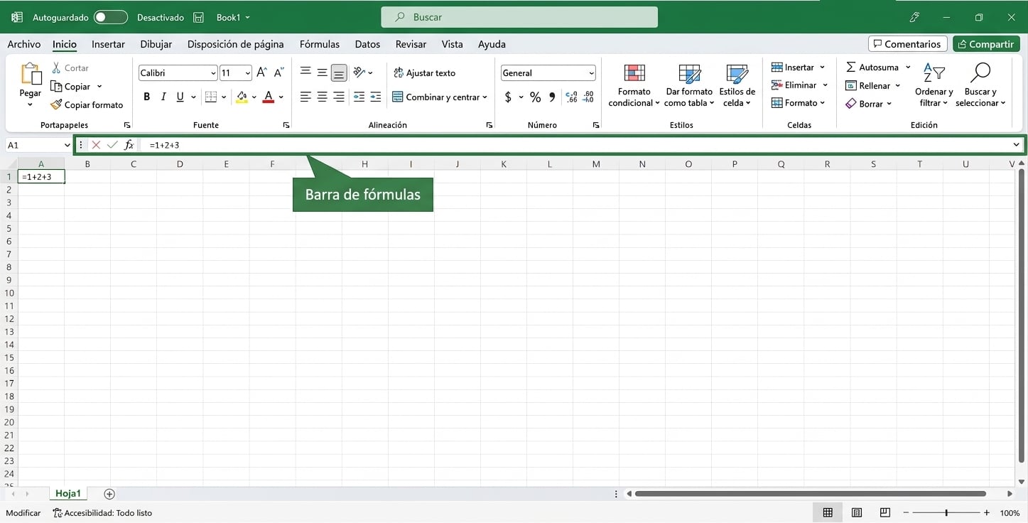Align text right icon
The height and width of the screenshot is (523, 1028).
(339, 97)
